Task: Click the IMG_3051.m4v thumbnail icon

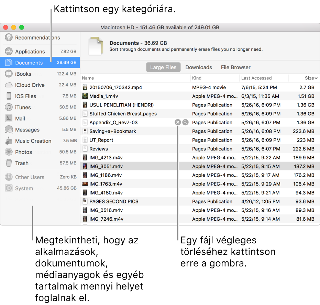Action: coord(85,166)
